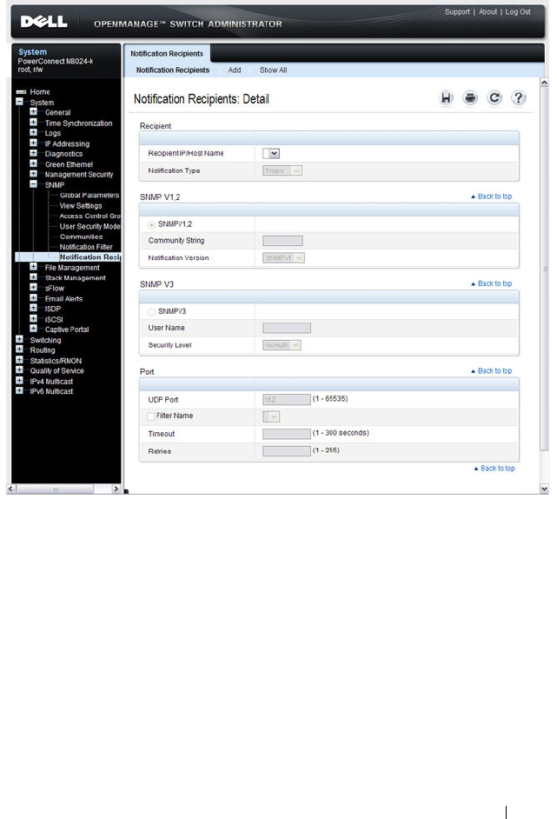Collapse the System tree node

(19, 102)
